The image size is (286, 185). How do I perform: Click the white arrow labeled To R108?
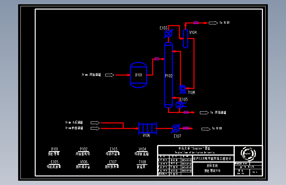(206, 129)
